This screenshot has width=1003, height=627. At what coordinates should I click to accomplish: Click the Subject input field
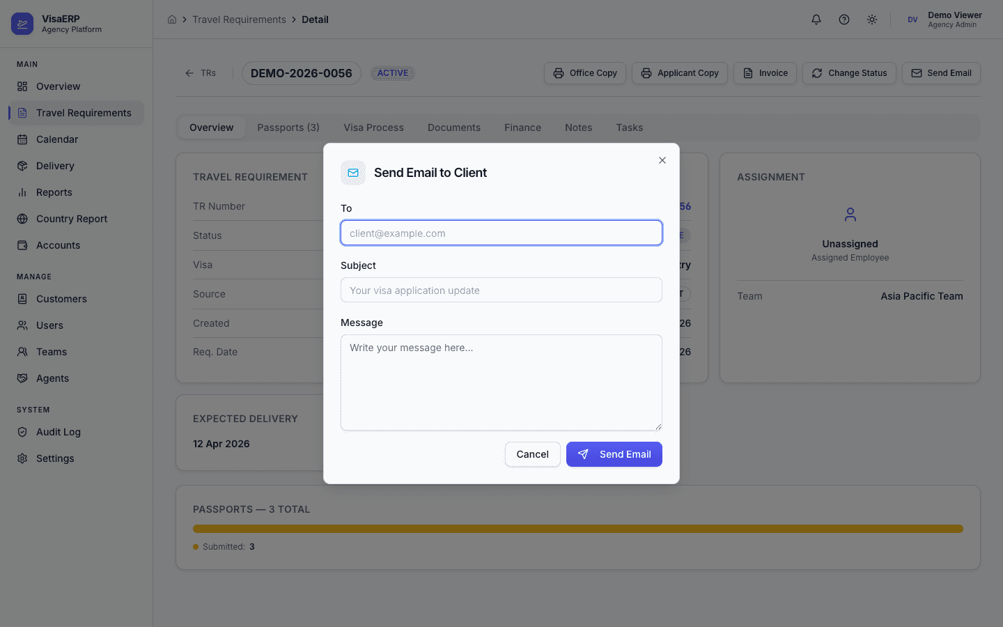pos(501,291)
